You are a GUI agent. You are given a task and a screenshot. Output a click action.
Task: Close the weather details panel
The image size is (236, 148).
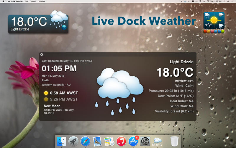pos(42,54)
